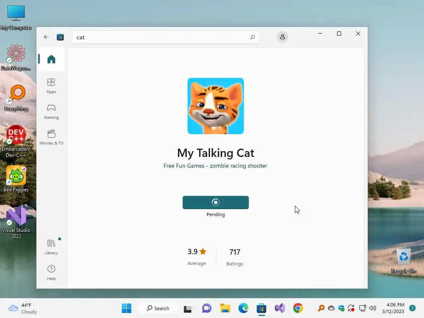Click the My Talking Cat title
The image size is (424, 318).
tap(215, 153)
